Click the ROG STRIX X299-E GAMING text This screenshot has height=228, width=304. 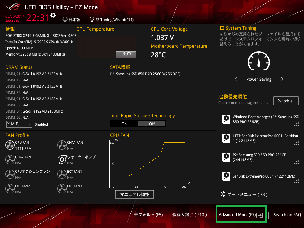pyautogui.click(x=27, y=36)
